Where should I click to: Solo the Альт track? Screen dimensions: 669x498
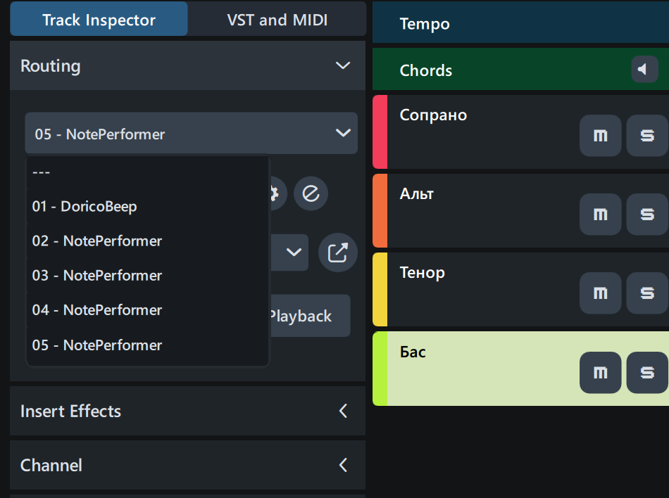[x=646, y=215]
